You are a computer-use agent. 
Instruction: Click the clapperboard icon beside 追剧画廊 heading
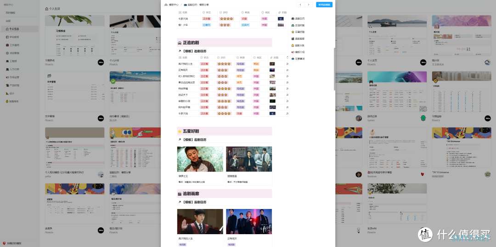point(180,194)
